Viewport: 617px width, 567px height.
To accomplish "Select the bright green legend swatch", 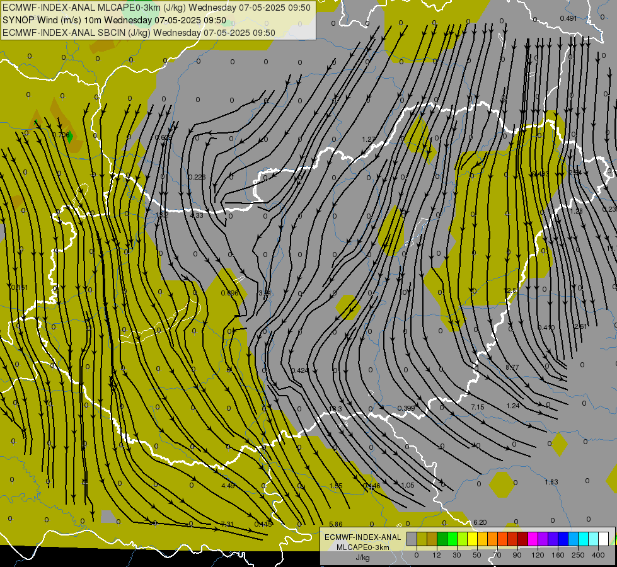I will (453, 539).
